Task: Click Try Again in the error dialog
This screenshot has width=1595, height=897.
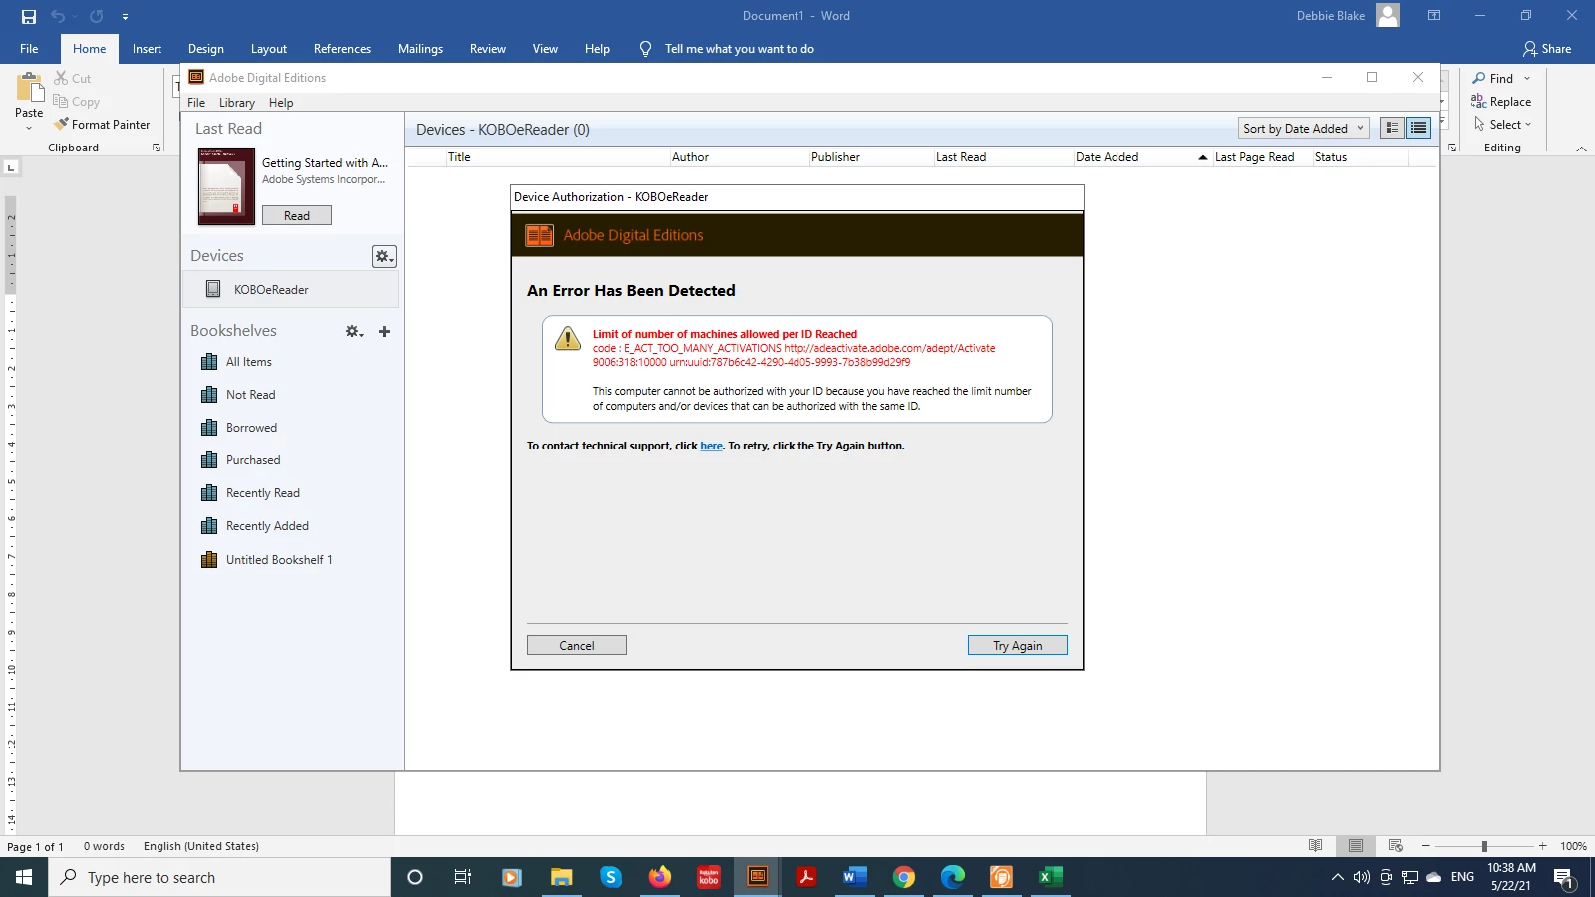Action: [1017, 646]
